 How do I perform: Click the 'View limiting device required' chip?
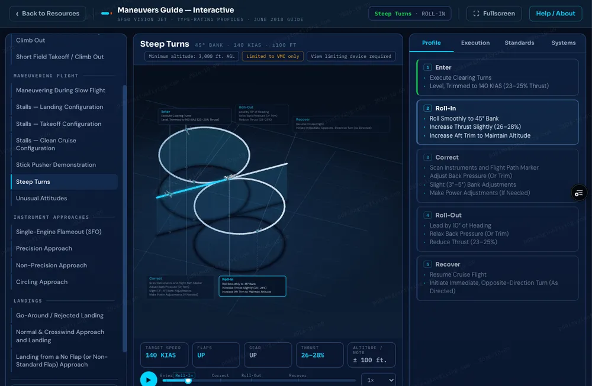pos(351,57)
